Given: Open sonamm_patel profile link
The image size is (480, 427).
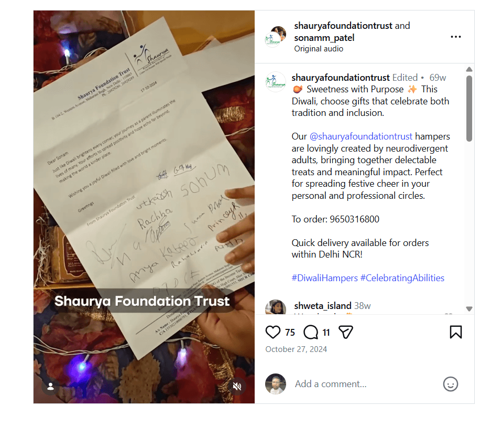Looking at the screenshot, I should pos(324,38).
